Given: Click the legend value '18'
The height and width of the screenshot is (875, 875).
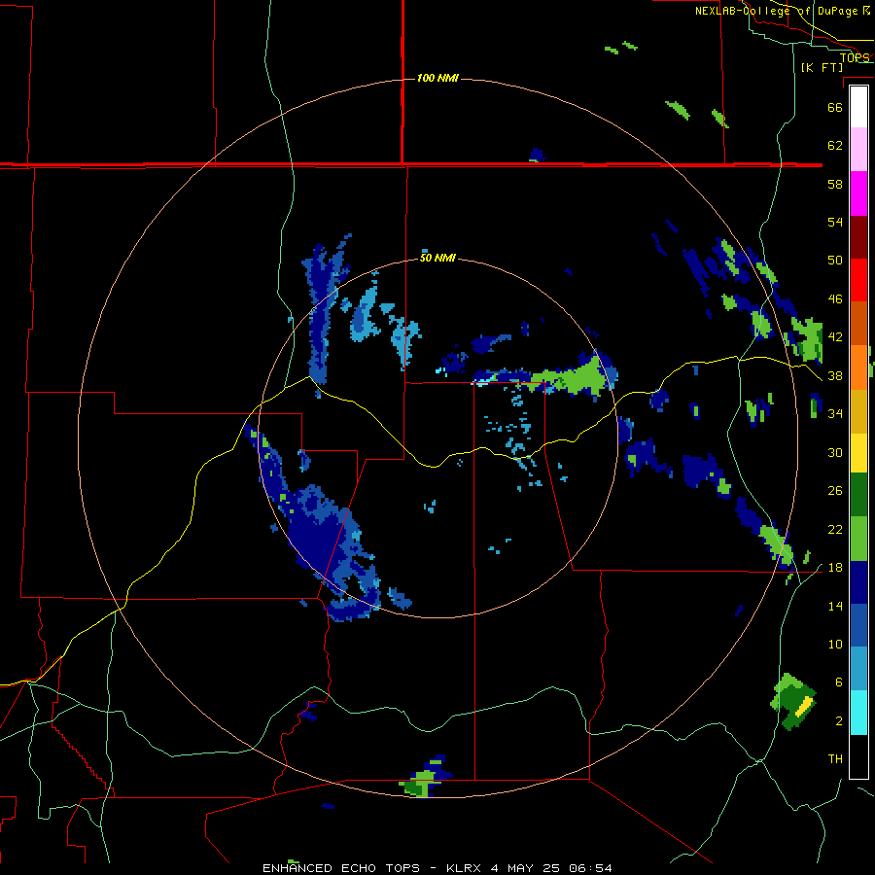Looking at the screenshot, I should 835,568.
